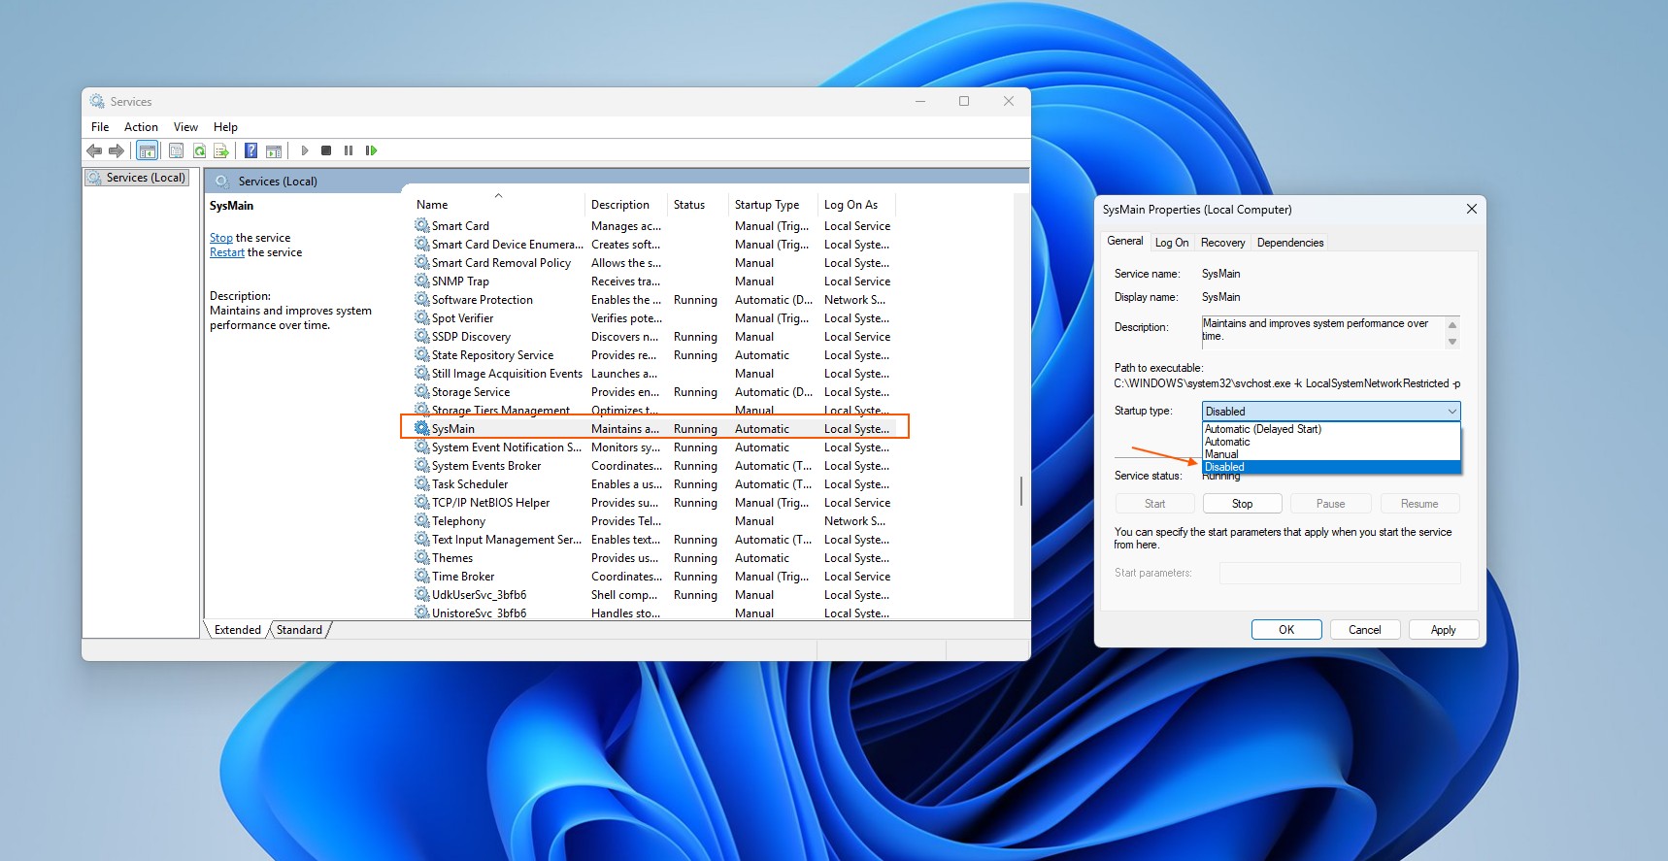This screenshot has width=1668, height=861.
Task: Open the File menu
Action: pos(100,127)
